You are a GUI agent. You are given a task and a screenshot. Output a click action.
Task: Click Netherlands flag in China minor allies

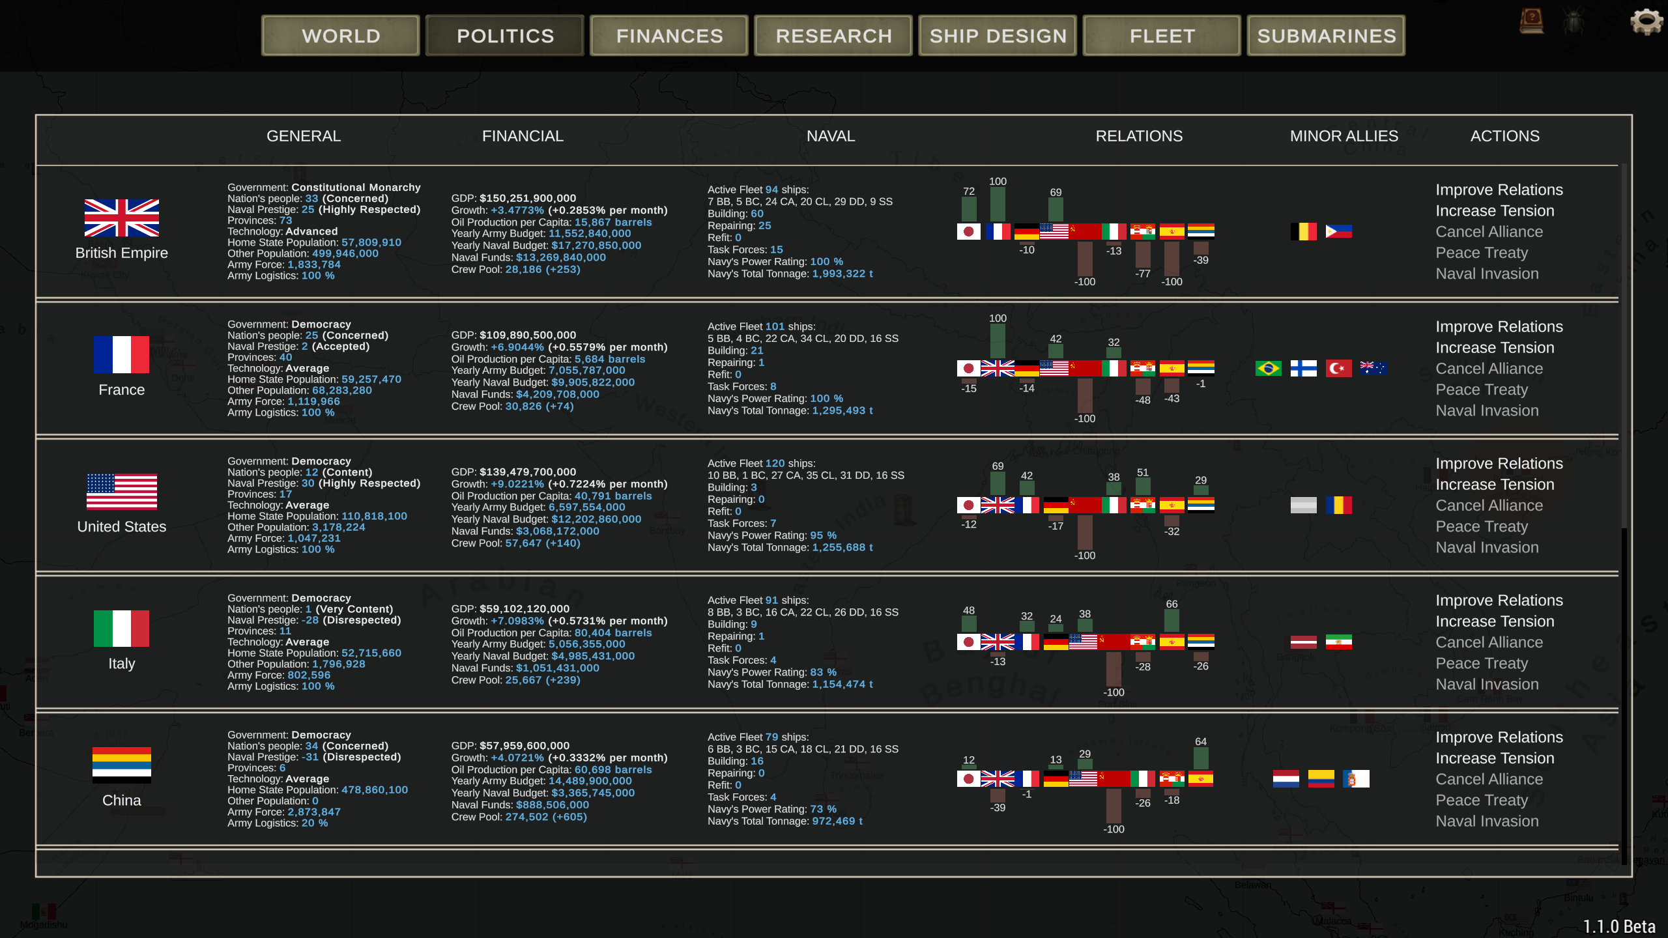pos(1286,778)
